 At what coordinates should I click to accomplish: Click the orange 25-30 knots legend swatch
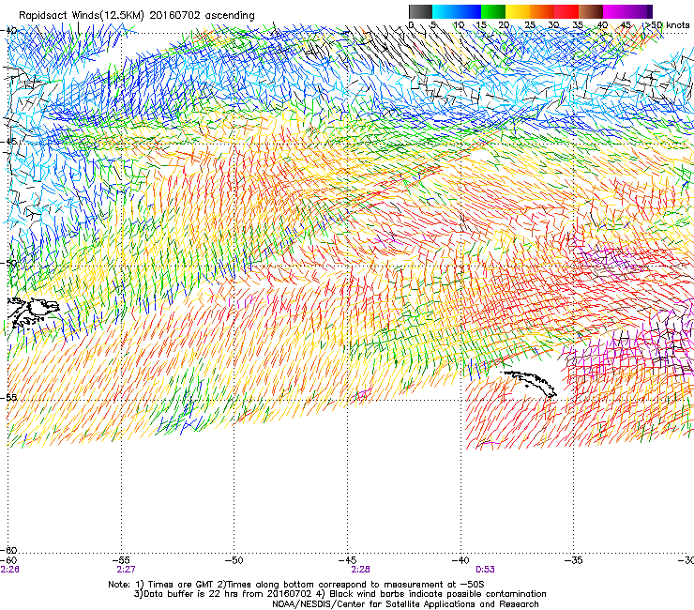[542, 11]
